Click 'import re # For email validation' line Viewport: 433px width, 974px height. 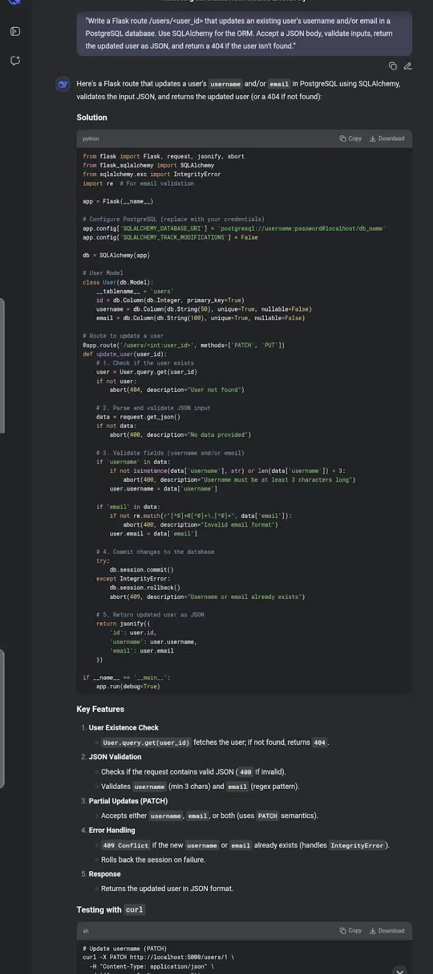tap(139, 183)
